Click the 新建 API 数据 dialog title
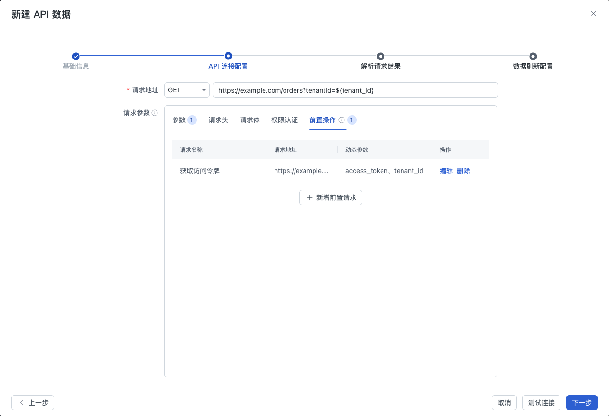The height and width of the screenshot is (416, 609). pyautogui.click(x=41, y=14)
